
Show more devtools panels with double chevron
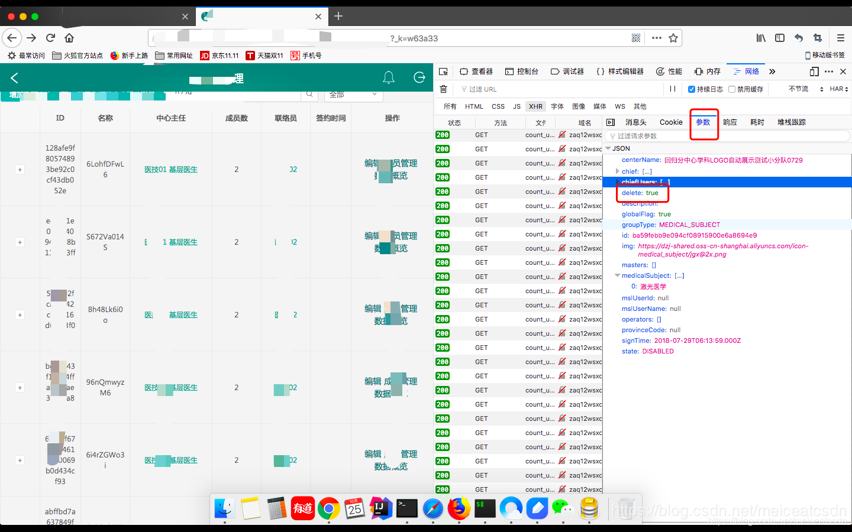[772, 72]
